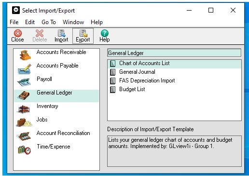This screenshot has height=176, width=249.
Task: Open the Window menu
Action: (73, 22)
